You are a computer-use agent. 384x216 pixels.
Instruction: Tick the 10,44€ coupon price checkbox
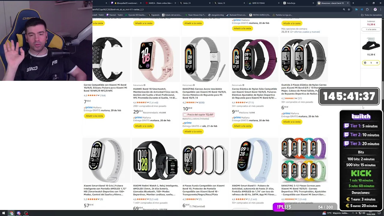185,115
